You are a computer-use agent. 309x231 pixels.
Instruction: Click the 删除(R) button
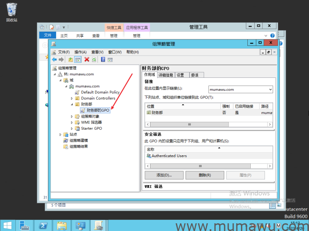[x=204, y=175]
